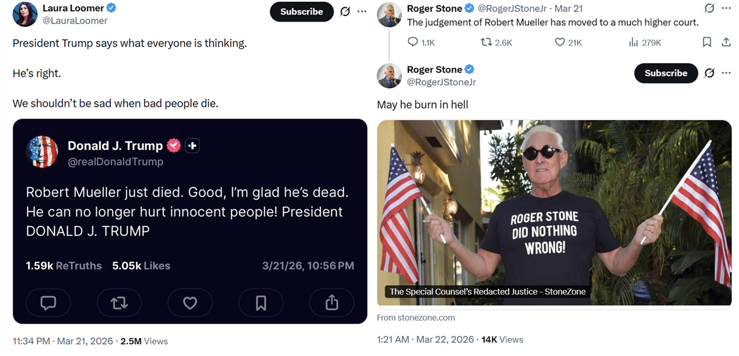Like Roger Stone's tweet with 21K likes

[560, 42]
